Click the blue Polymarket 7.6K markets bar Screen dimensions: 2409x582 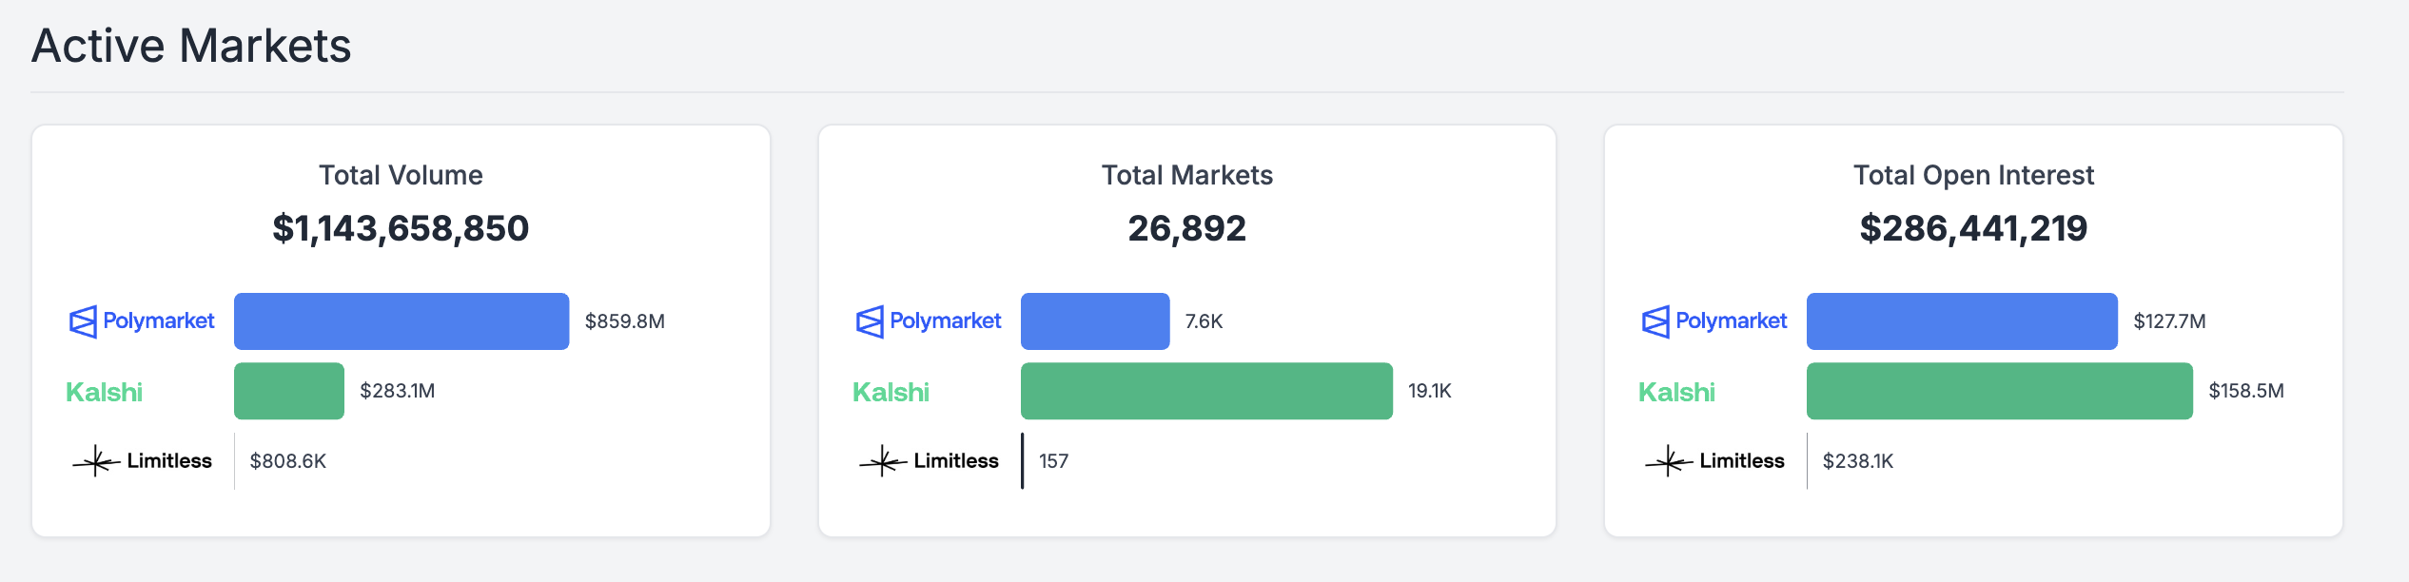1095,321
